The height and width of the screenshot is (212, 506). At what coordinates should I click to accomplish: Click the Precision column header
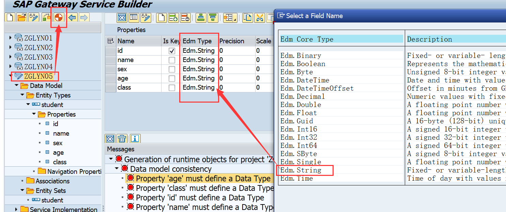coord(236,41)
